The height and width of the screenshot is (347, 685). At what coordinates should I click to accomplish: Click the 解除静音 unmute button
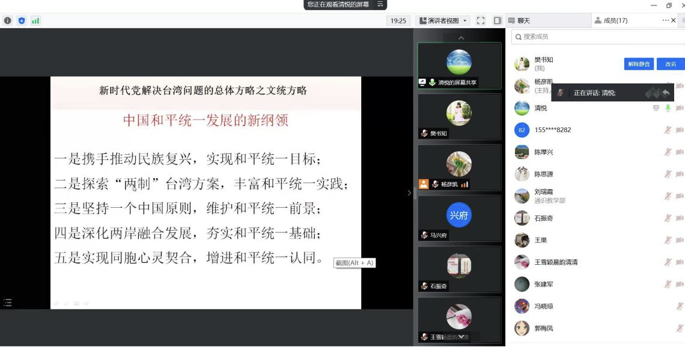click(x=639, y=64)
